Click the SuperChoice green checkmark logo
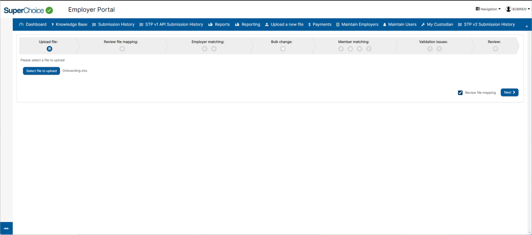The width and height of the screenshot is (532, 235). click(x=49, y=10)
